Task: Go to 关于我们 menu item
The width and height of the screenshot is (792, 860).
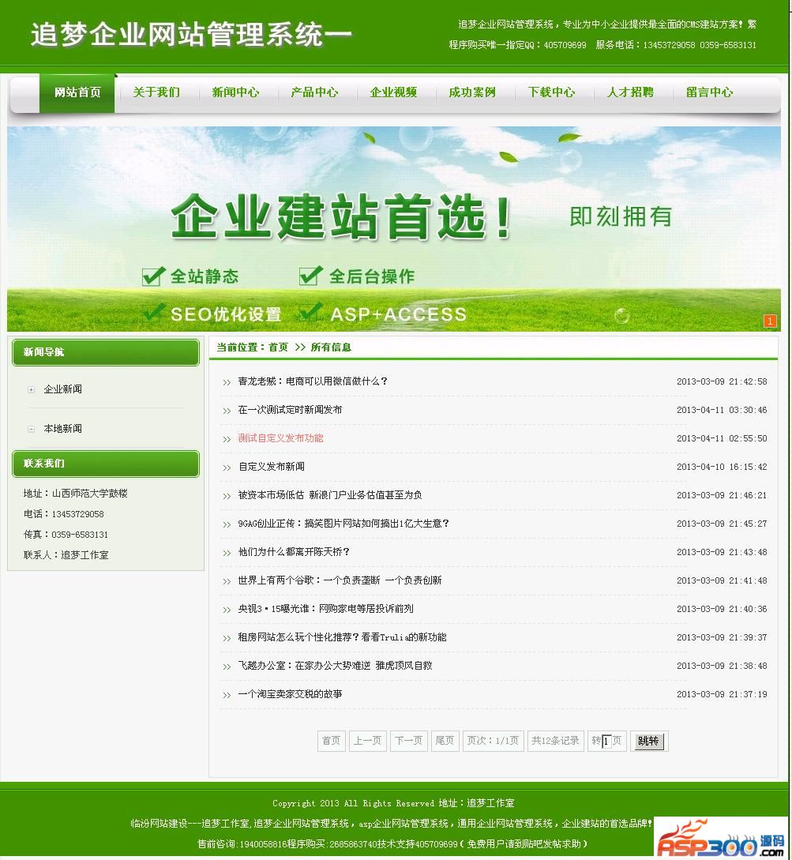Action: pyautogui.click(x=156, y=92)
